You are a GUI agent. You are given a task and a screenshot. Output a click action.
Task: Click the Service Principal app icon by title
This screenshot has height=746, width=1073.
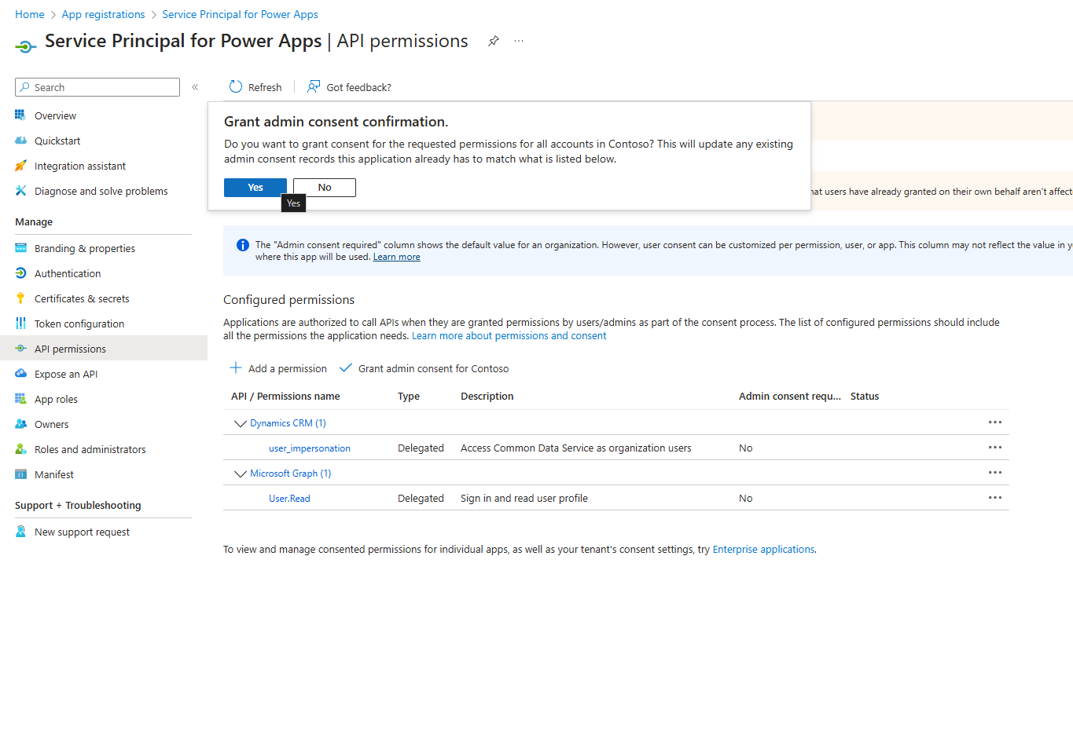coord(25,47)
